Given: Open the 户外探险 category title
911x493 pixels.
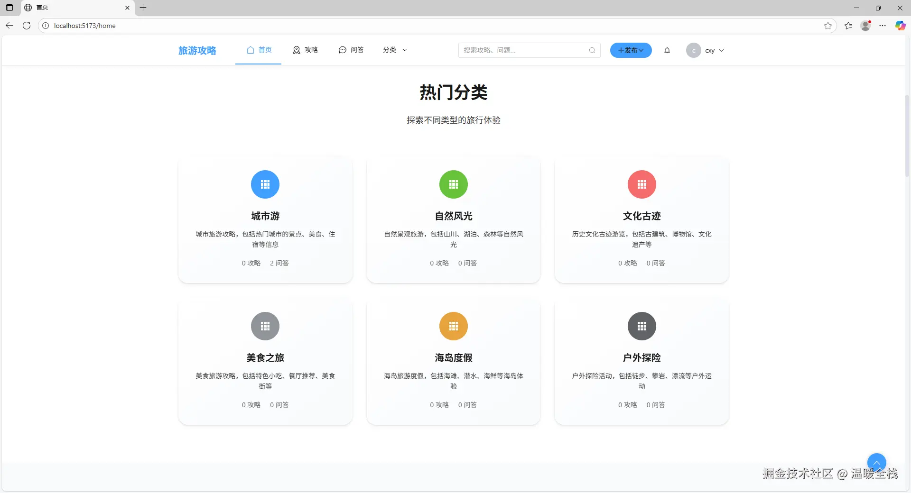Looking at the screenshot, I should pos(642,358).
